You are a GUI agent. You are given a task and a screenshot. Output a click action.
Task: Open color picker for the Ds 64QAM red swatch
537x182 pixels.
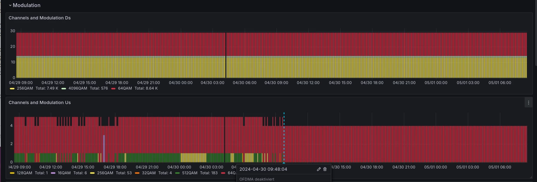(x=113, y=89)
